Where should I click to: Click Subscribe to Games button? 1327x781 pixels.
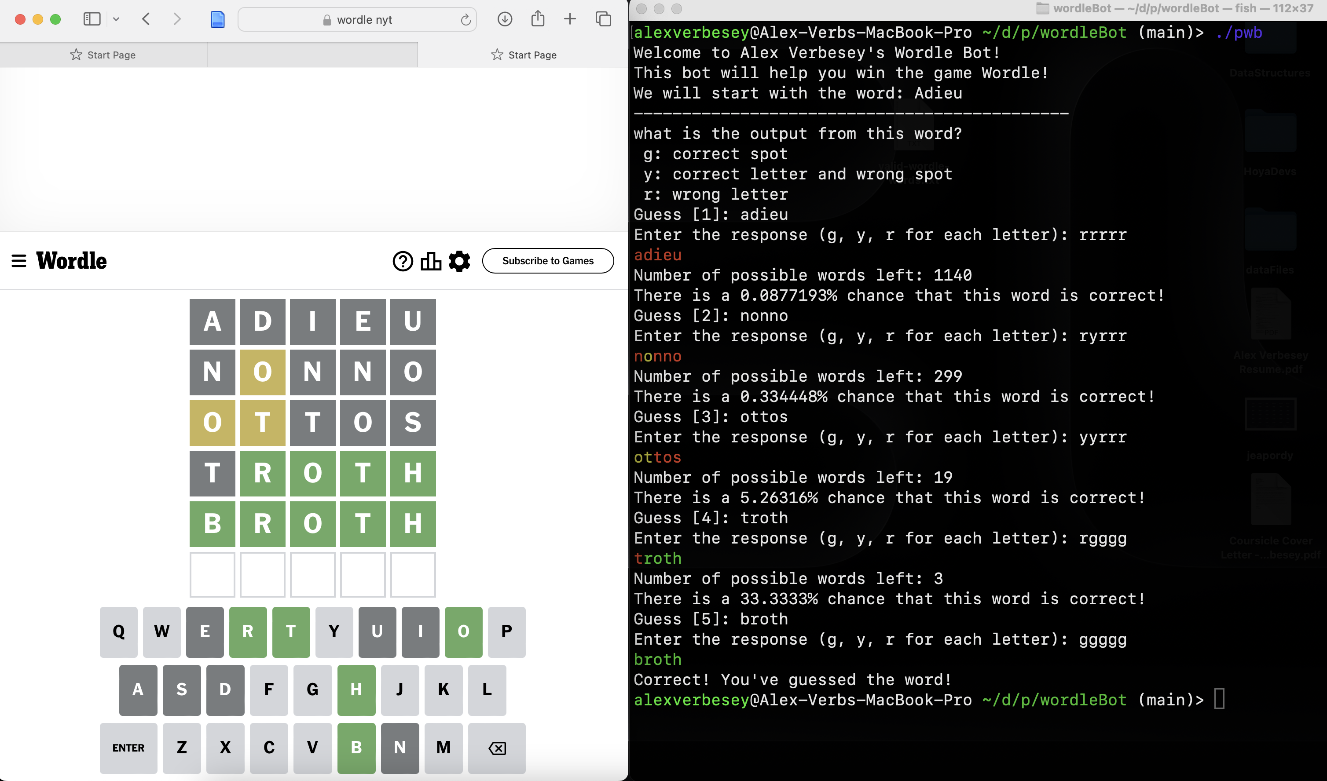[548, 261]
